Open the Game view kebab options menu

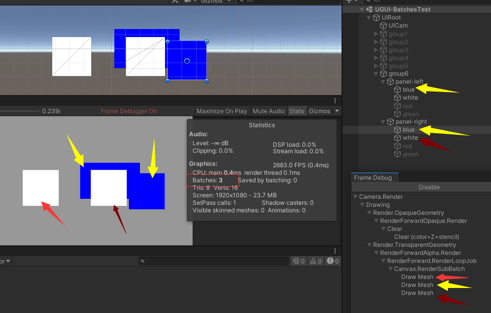click(336, 101)
